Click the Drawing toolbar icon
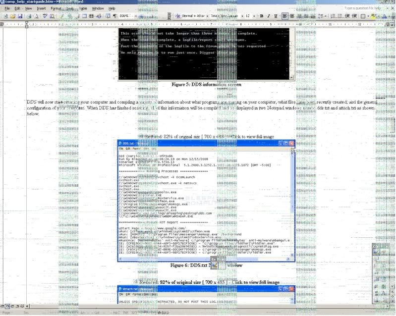 click(x=99, y=16)
